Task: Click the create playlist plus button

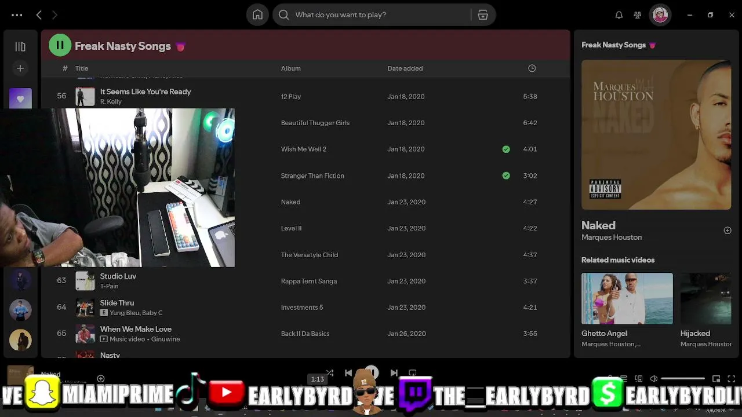Action: tap(20, 68)
